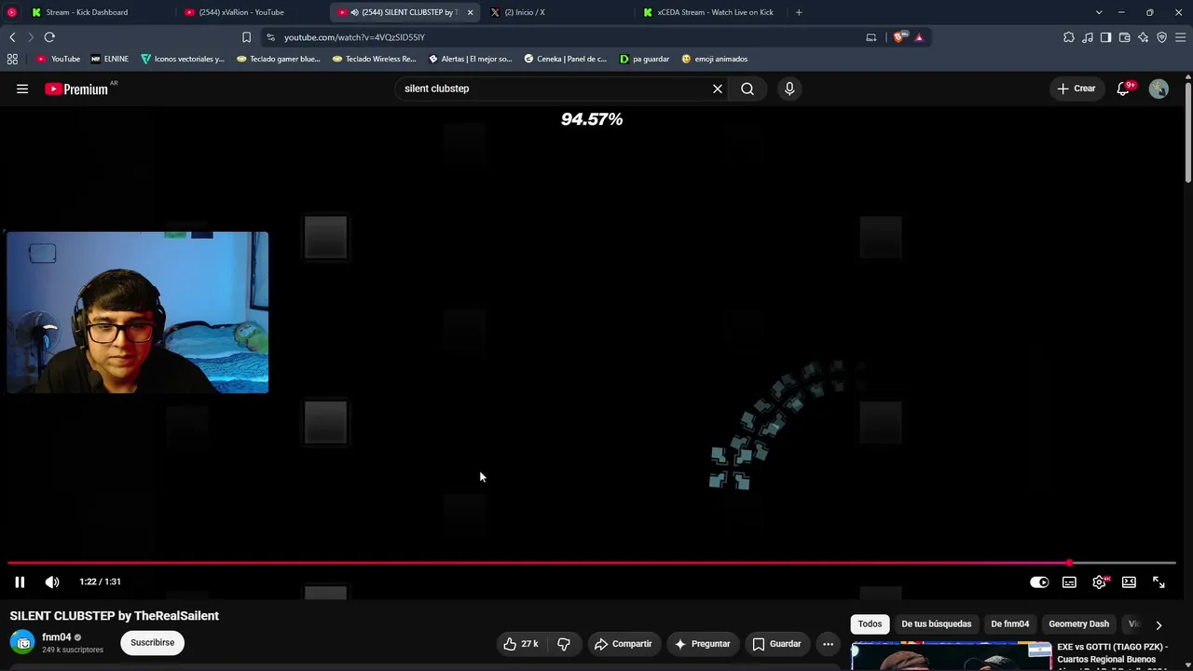Image resolution: width=1193 pixels, height=671 pixels.
Task: Open the browser main menu
Action: click(1180, 37)
